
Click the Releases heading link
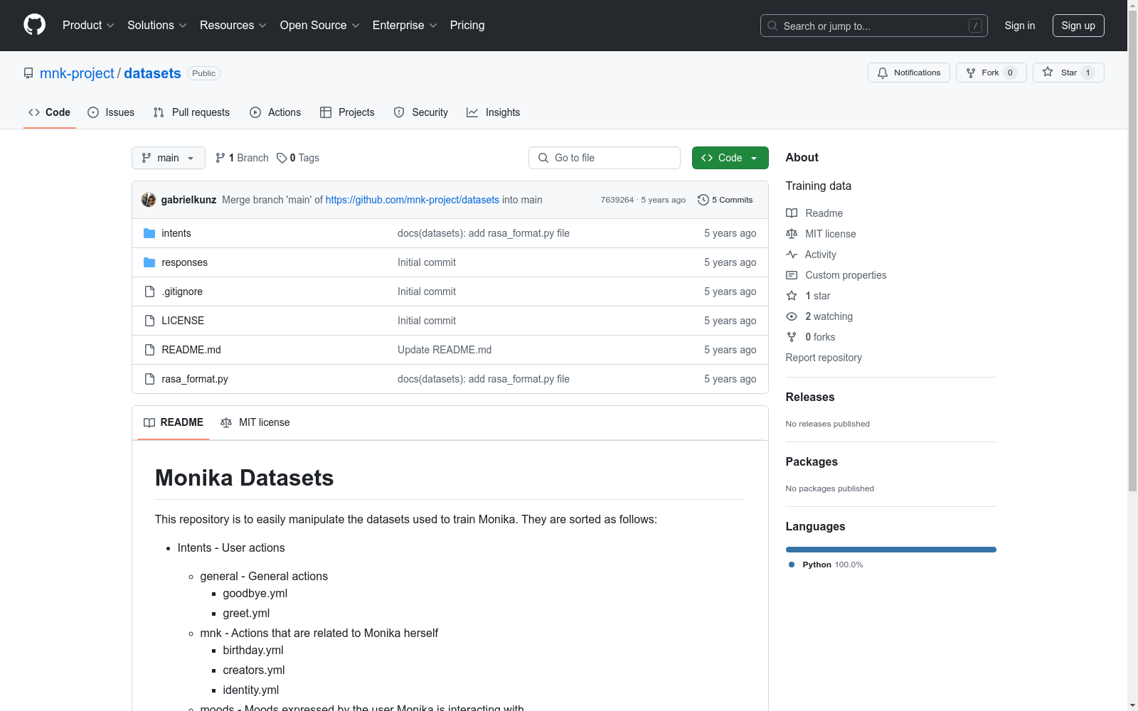(x=810, y=397)
